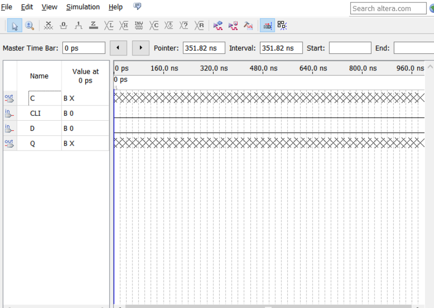Generate ModelSim testbench script icon
The width and height of the screenshot is (434, 308).
(248, 26)
